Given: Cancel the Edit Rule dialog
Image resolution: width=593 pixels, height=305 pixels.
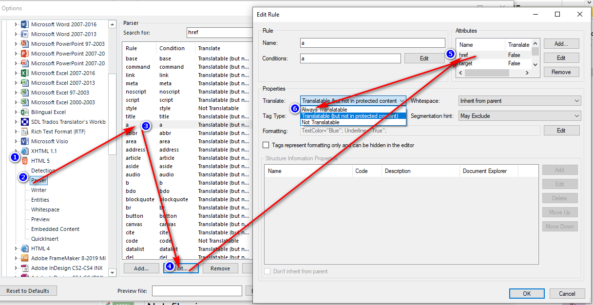Looking at the screenshot, I should coord(567,293).
